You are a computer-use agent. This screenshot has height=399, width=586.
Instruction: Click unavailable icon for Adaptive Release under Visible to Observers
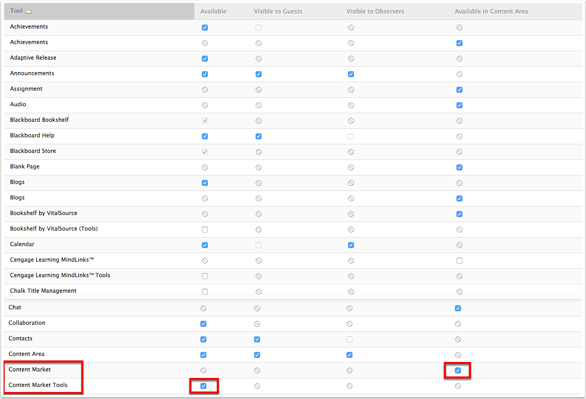pyautogui.click(x=350, y=58)
